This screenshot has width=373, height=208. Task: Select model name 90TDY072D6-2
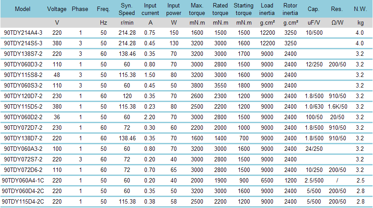tap(23, 170)
